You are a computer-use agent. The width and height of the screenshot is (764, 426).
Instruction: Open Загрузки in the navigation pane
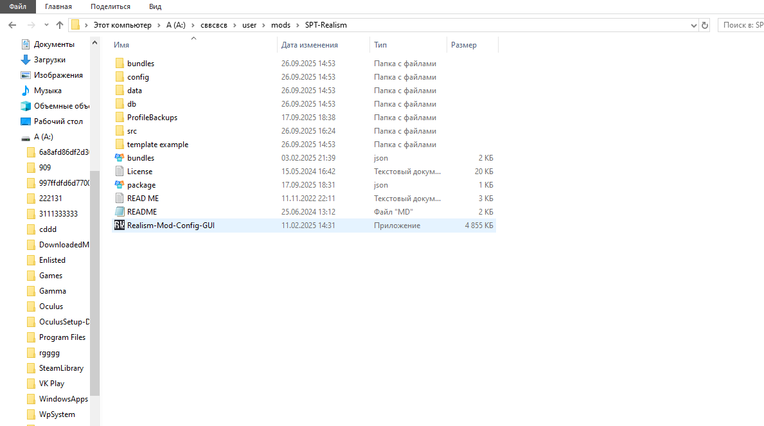click(49, 60)
